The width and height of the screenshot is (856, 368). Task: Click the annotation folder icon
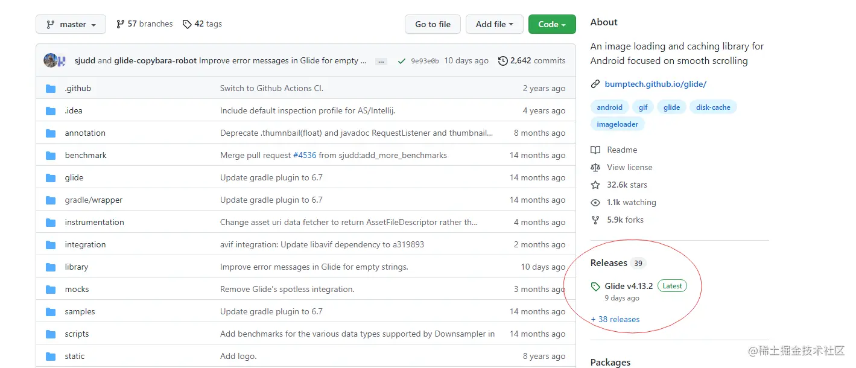(51, 133)
